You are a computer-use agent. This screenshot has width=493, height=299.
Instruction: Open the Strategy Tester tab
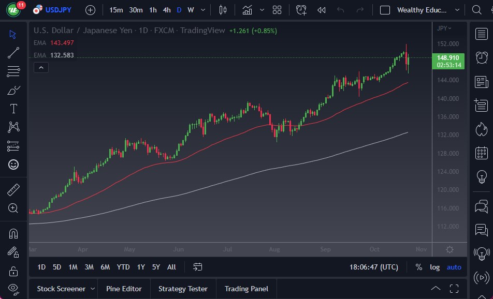point(183,289)
